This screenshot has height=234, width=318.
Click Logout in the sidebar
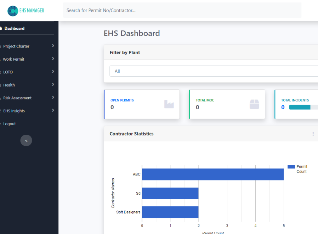point(10,124)
